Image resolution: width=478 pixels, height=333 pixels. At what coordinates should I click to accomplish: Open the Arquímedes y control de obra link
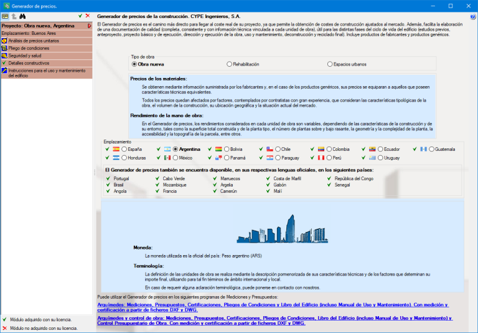pos(275,321)
